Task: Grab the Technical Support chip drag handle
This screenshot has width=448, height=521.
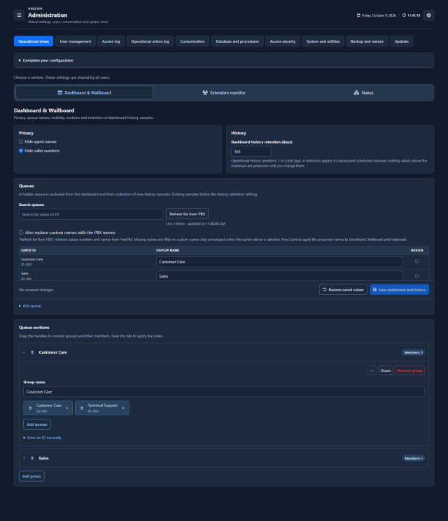Action: 82,408
